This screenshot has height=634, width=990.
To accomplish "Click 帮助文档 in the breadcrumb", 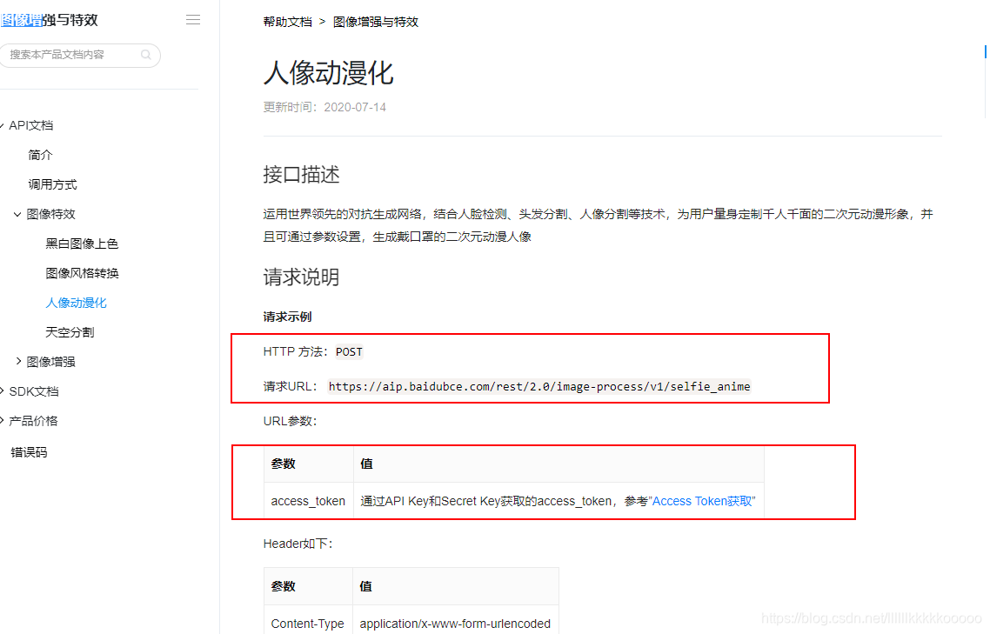I will click(x=287, y=21).
